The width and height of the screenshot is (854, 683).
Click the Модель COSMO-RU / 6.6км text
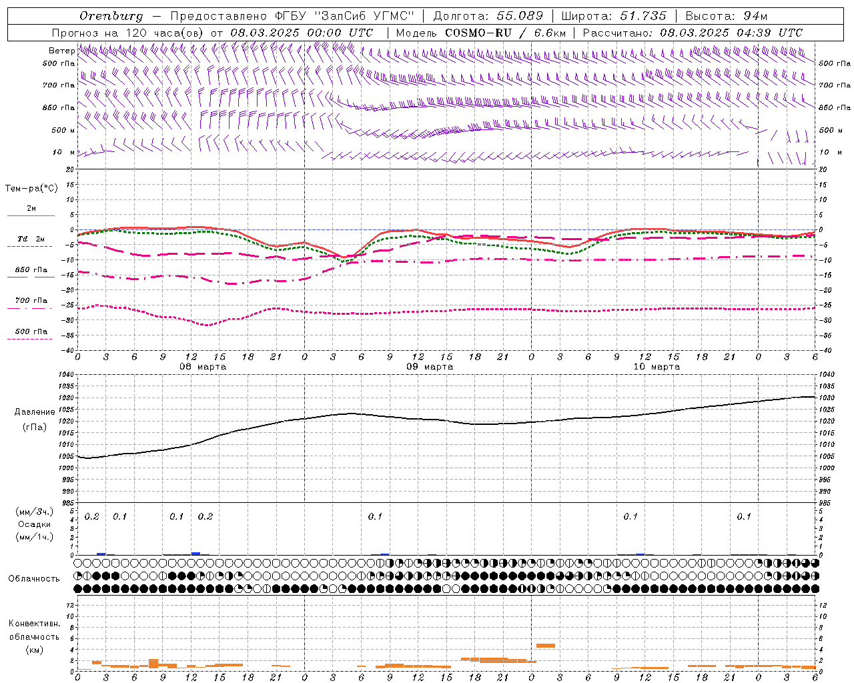[x=481, y=33]
